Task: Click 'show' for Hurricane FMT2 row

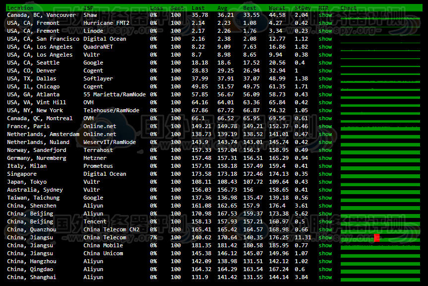Action: click(325, 23)
